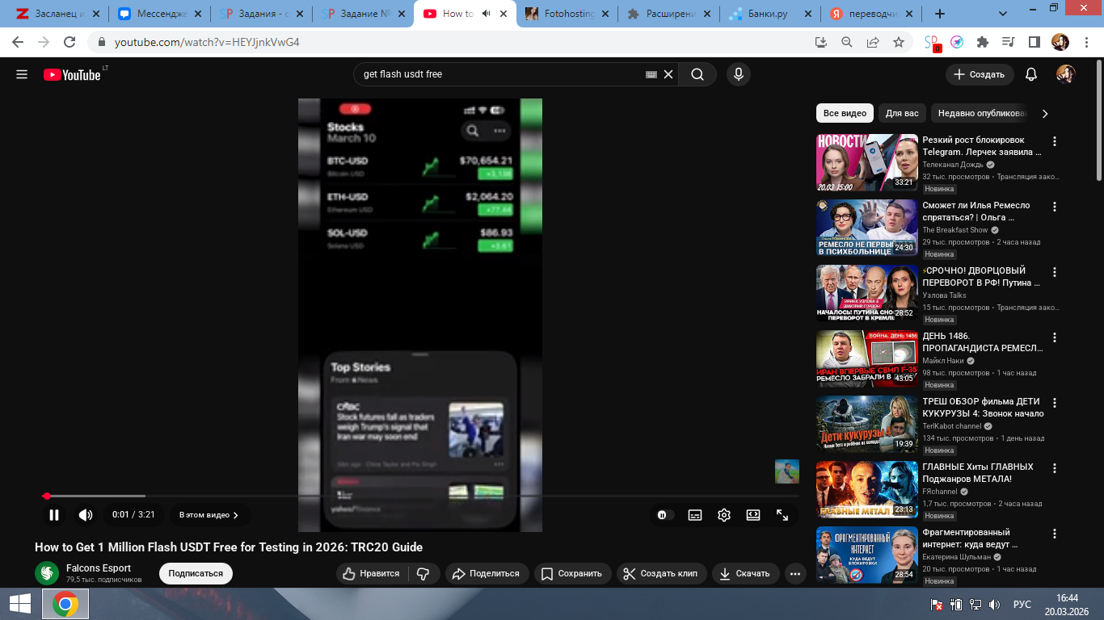The width and height of the screenshot is (1104, 620).
Task: Select 'Недавно опубликованные' filter chip
Action: (x=981, y=114)
